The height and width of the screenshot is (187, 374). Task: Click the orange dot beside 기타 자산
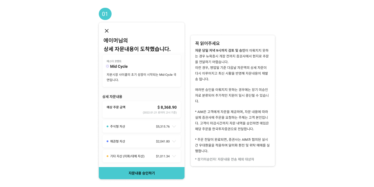tap(108, 156)
